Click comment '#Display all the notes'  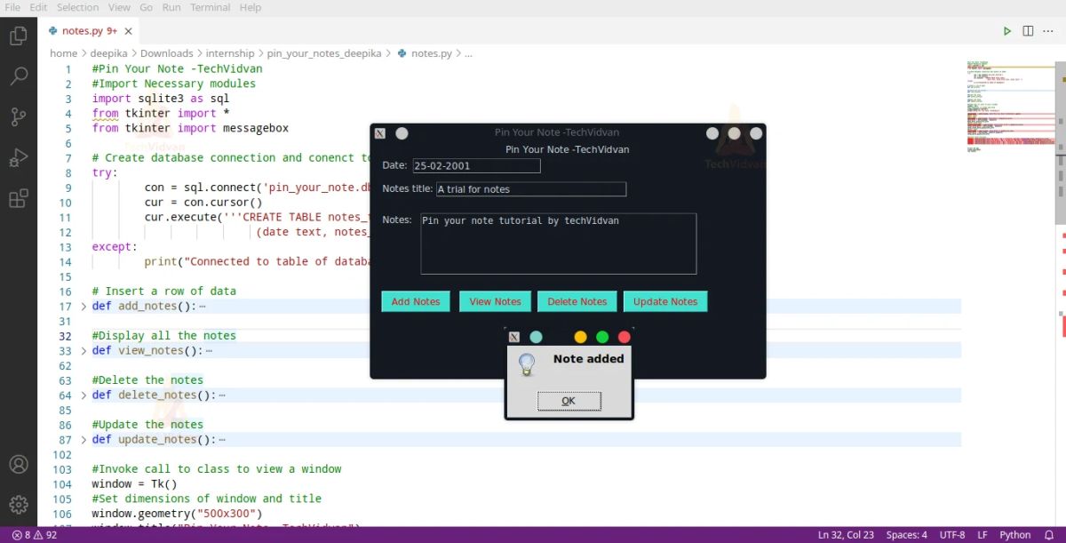click(x=163, y=336)
